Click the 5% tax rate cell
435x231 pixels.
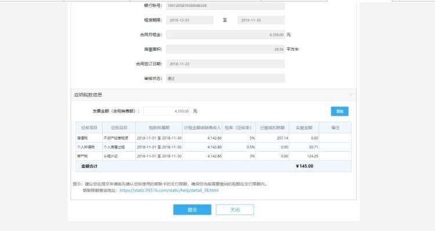click(239, 138)
